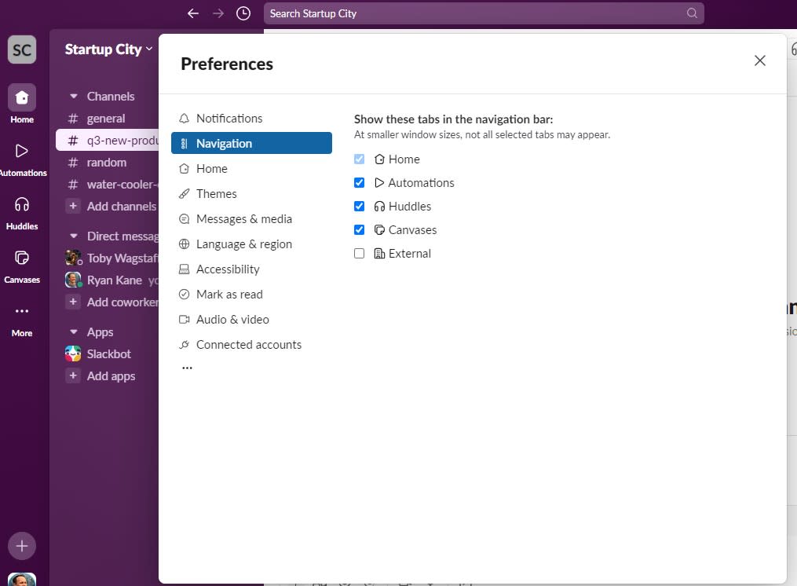Open history with the clock icon
Screen dimensions: 797x586
pyautogui.click(x=243, y=13)
